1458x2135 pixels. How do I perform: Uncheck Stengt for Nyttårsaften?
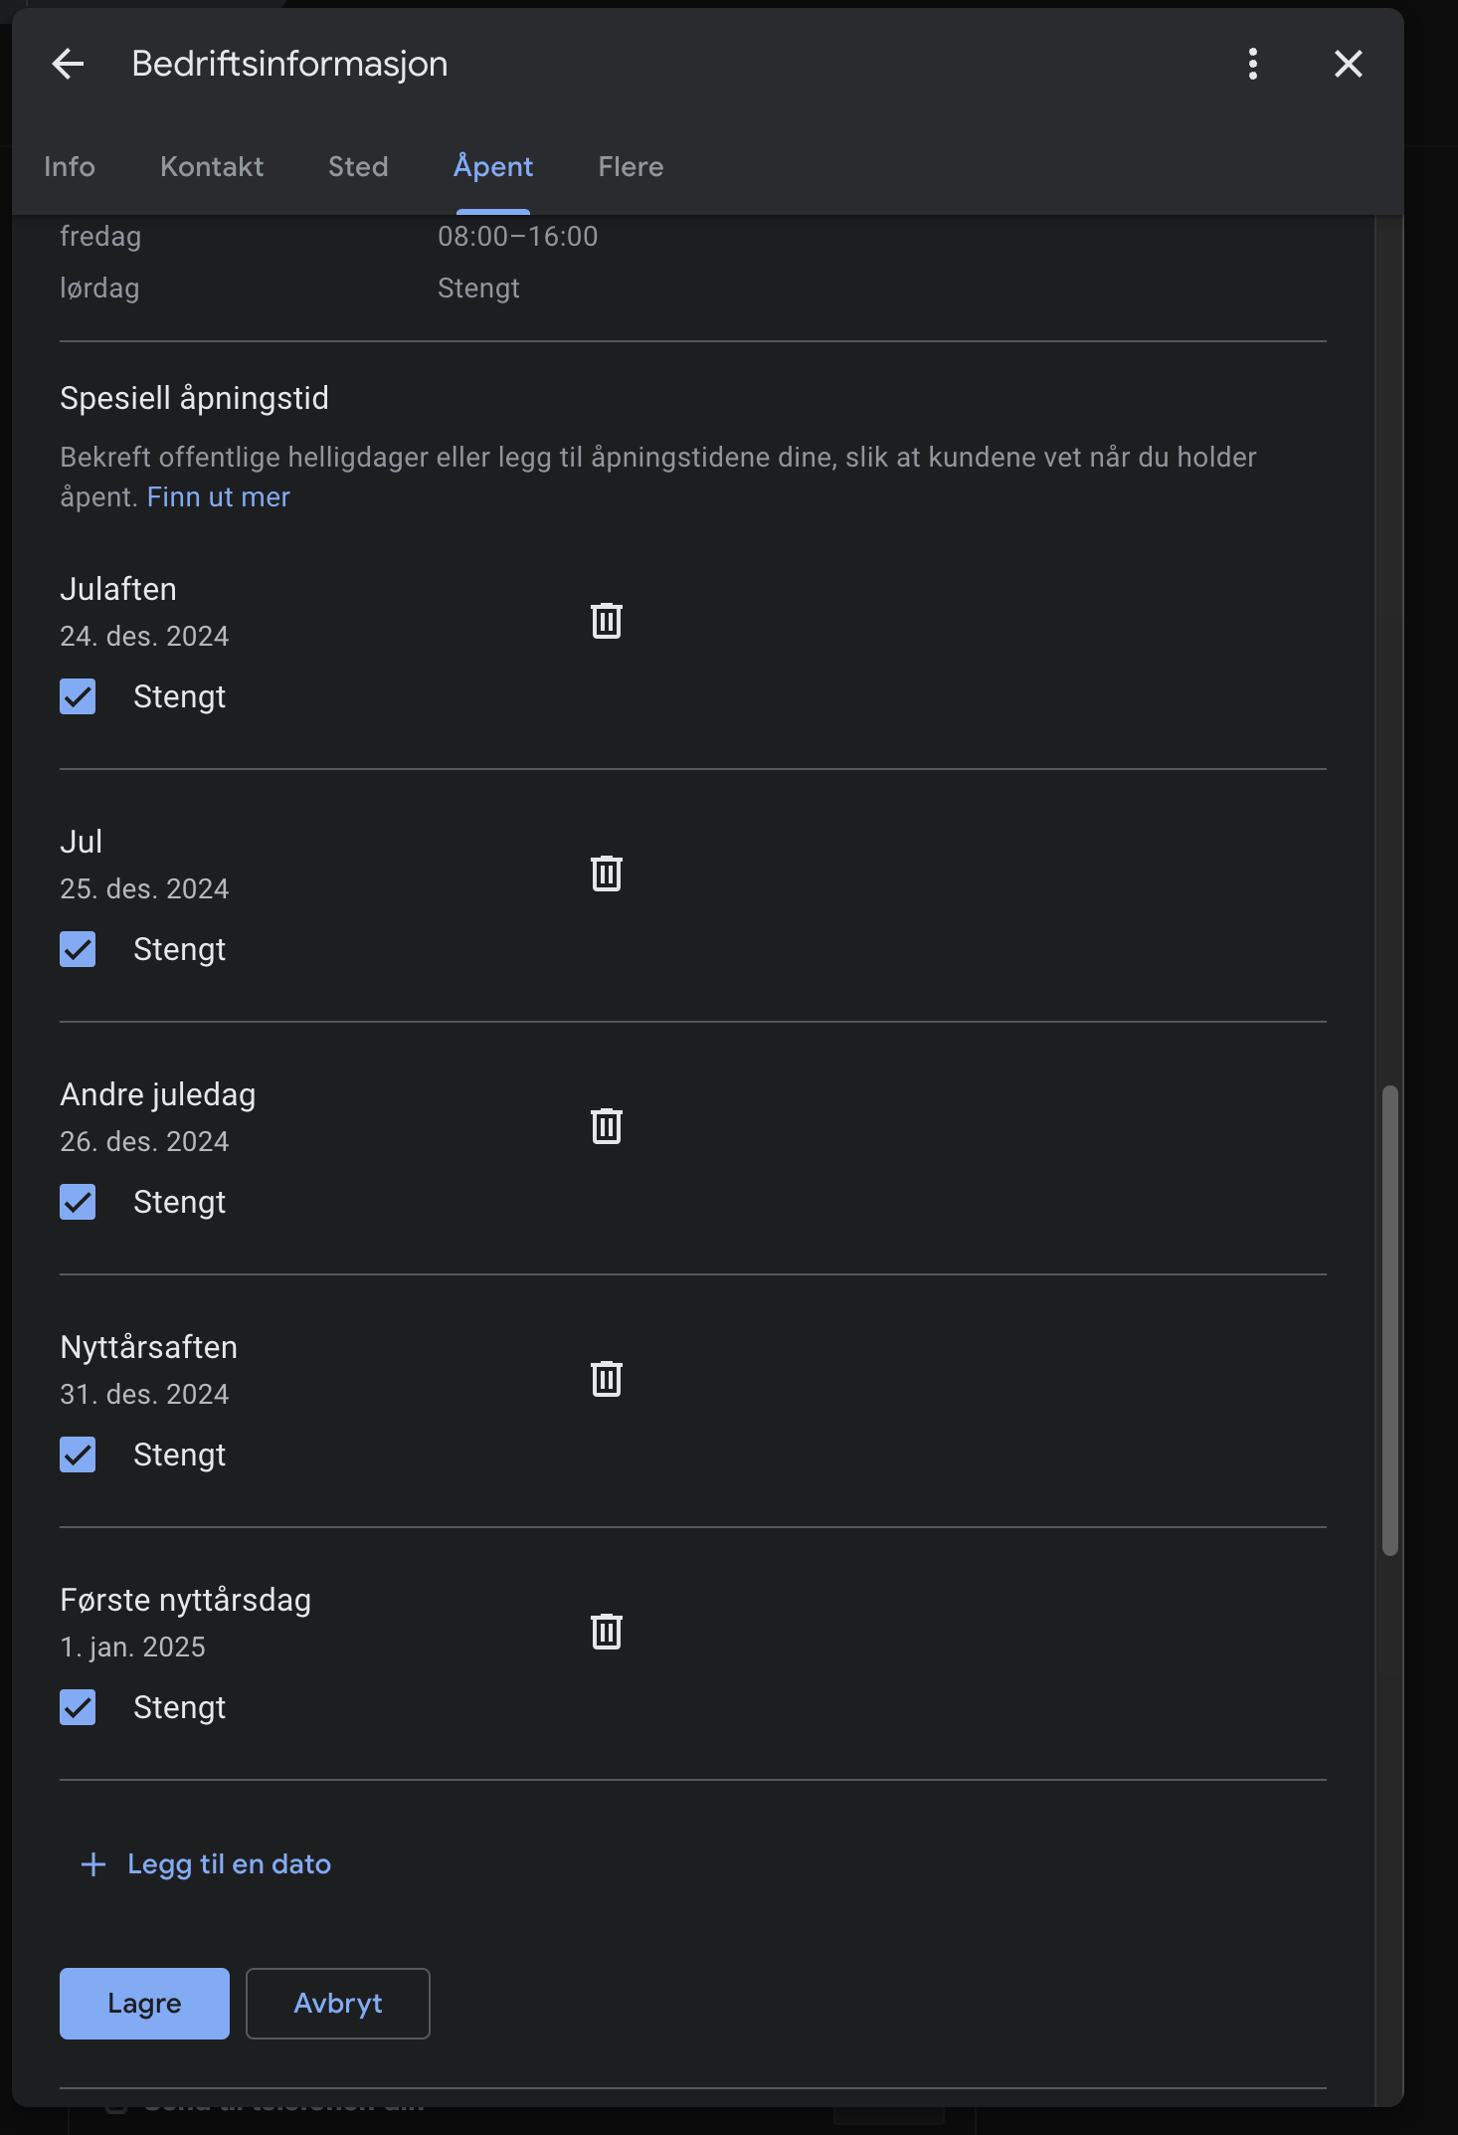point(78,1455)
